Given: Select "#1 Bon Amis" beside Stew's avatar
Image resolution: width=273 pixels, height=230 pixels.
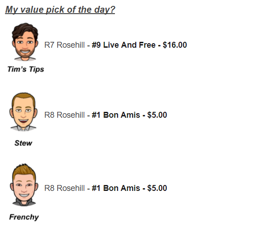Looking at the screenshot, I should click(x=116, y=115).
